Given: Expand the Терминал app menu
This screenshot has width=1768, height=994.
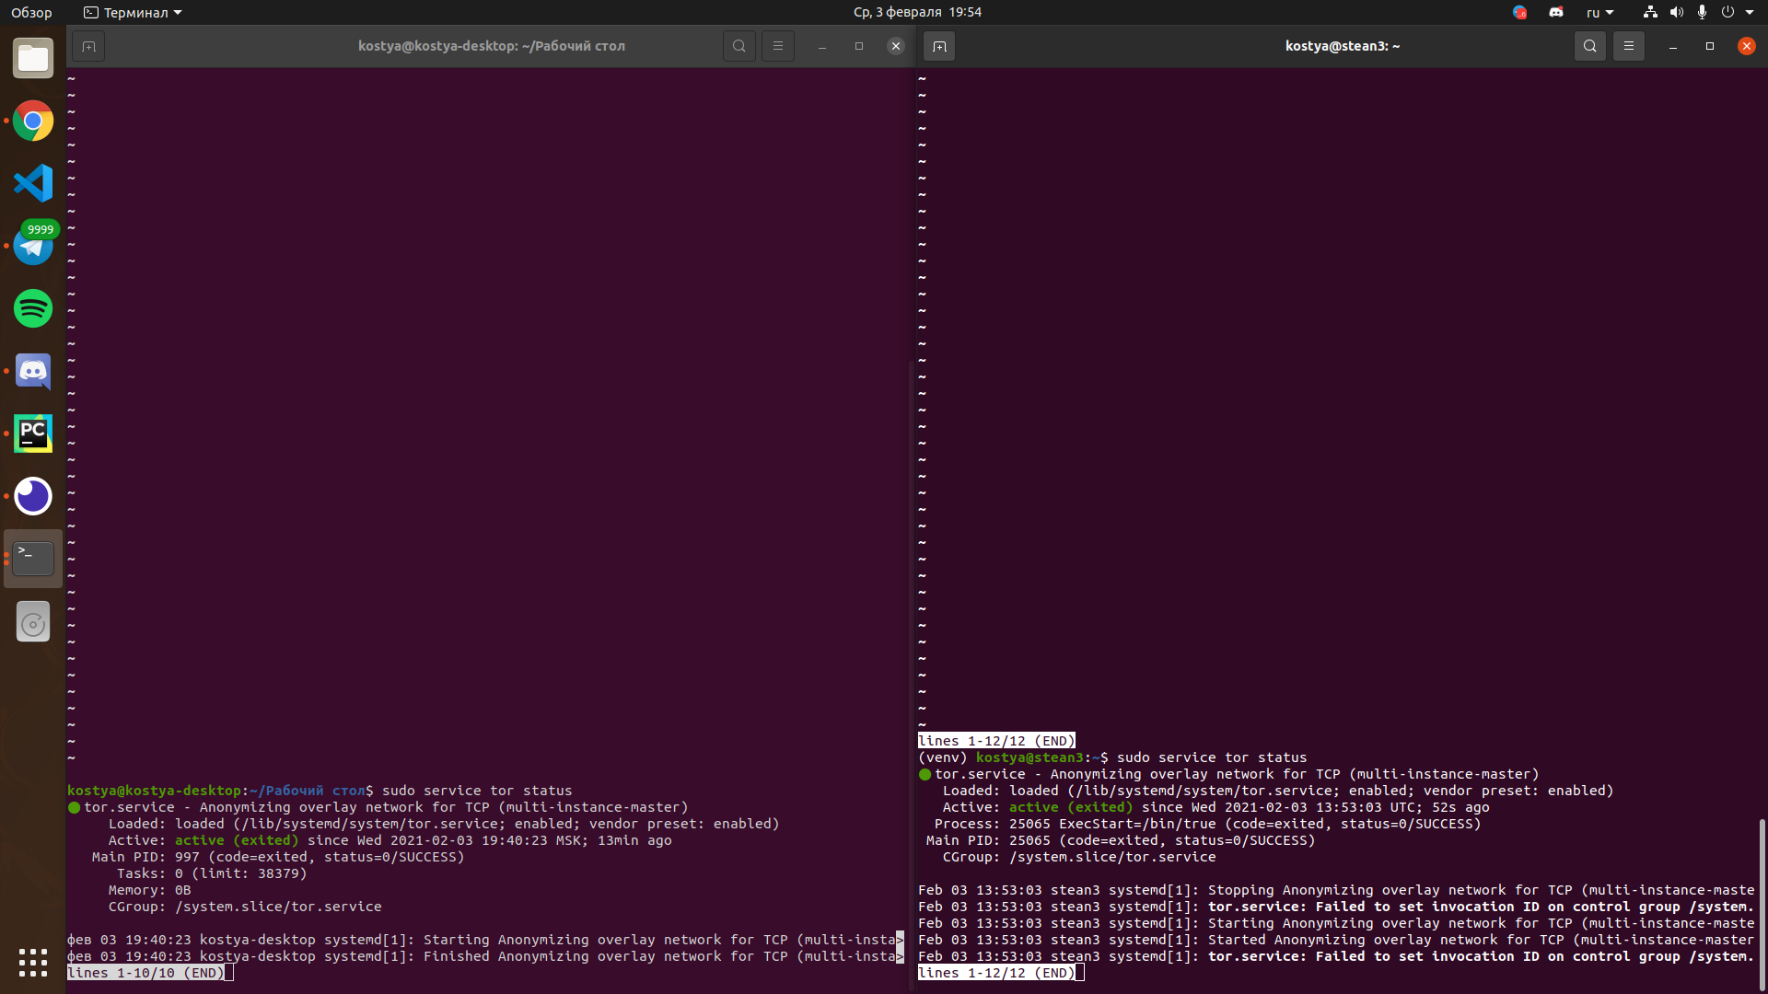Looking at the screenshot, I should click(133, 12).
